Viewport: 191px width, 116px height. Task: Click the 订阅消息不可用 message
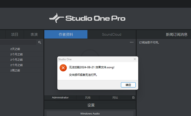tap(149, 43)
